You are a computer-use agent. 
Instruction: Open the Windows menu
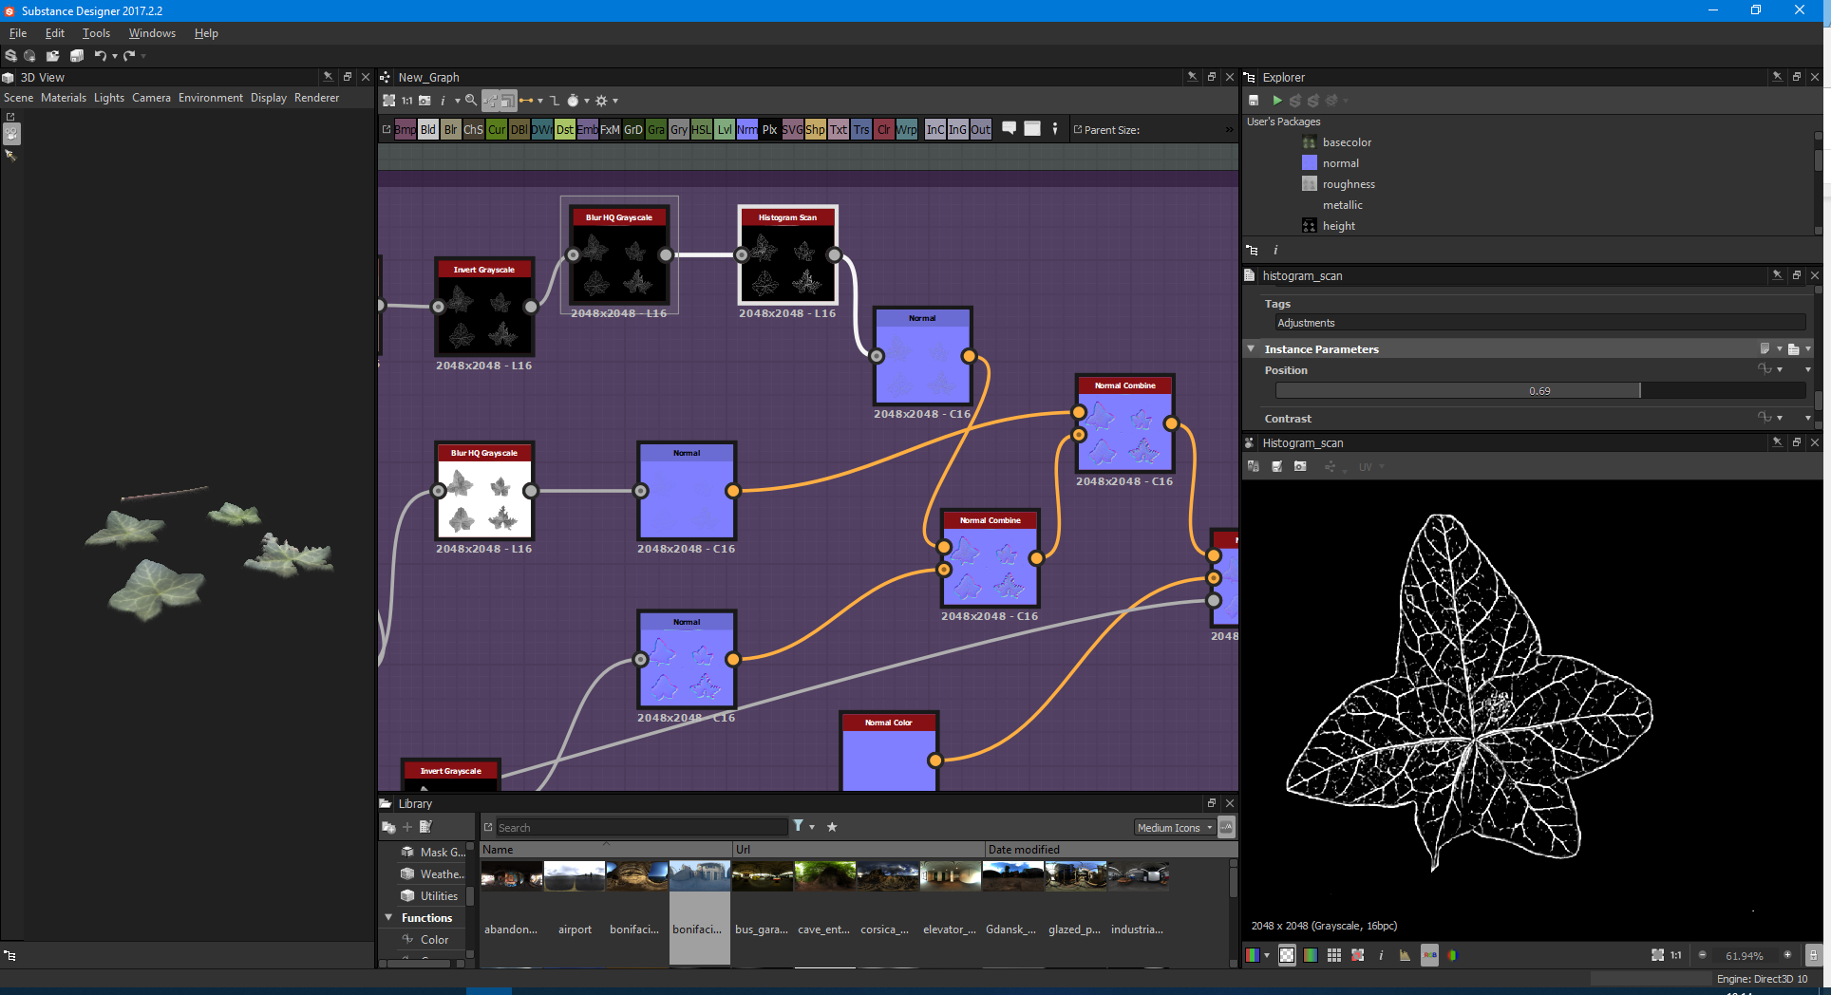click(152, 33)
